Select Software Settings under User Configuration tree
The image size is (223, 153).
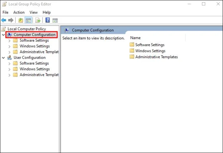point(34,63)
